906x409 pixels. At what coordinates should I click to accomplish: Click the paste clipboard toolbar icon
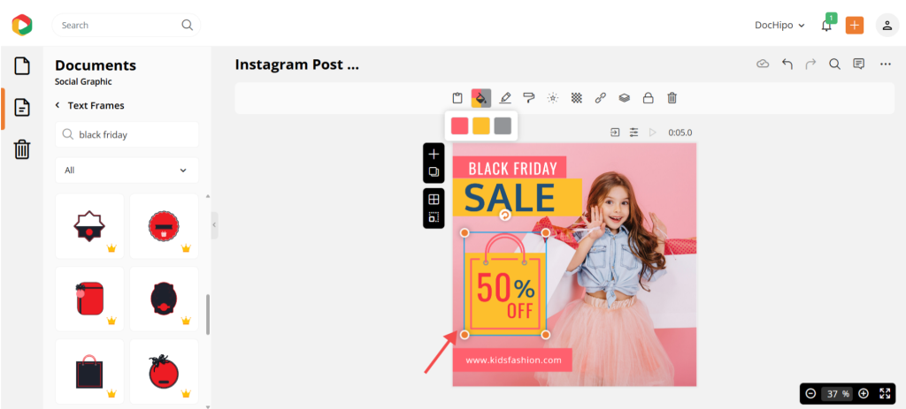[x=457, y=98]
